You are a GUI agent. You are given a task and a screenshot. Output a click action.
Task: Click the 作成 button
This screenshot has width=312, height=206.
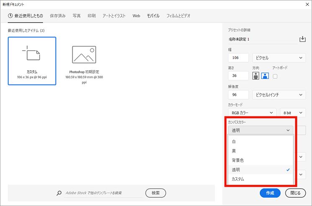pos(270,193)
